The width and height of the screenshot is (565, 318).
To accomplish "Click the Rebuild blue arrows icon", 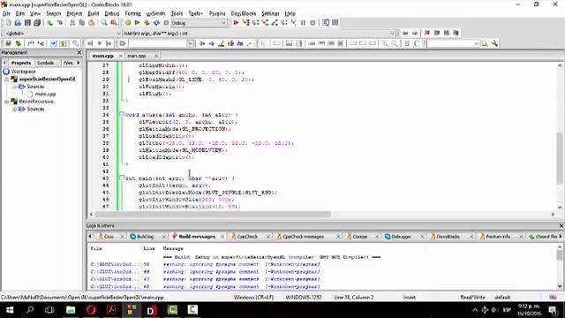I will tap(156, 23).
